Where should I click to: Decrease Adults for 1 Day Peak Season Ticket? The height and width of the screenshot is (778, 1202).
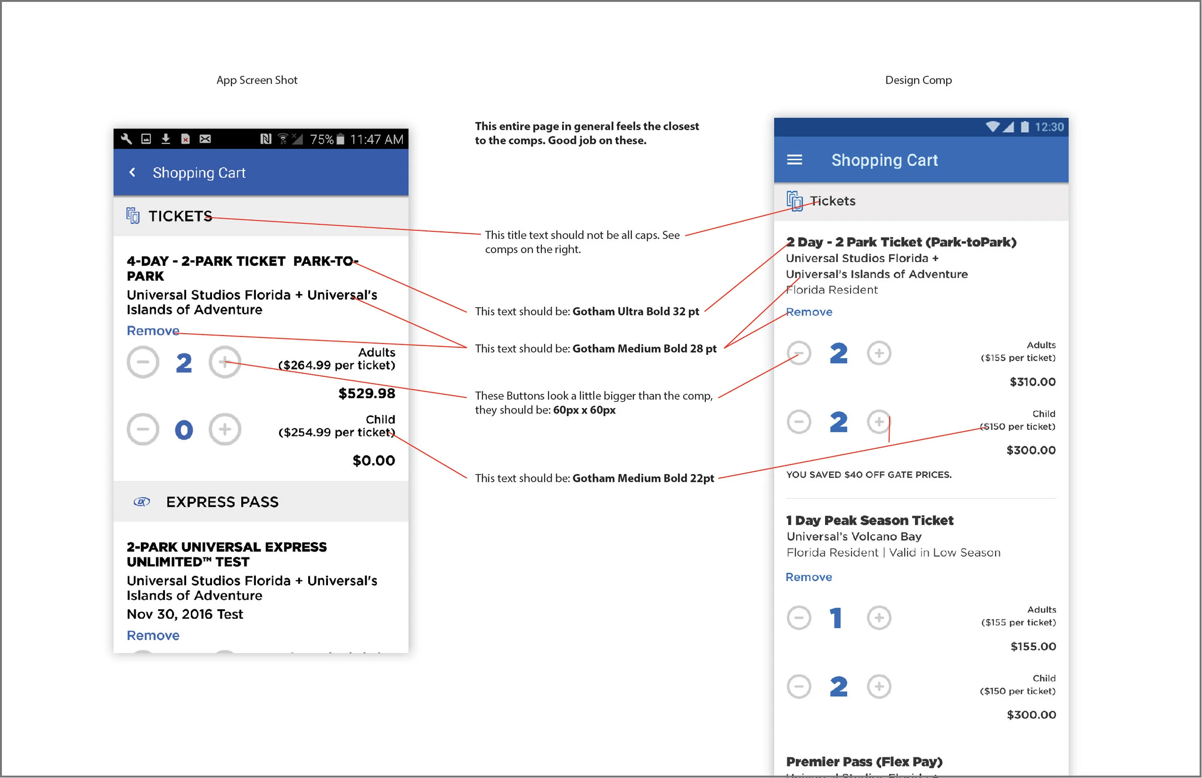pos(799,618)
